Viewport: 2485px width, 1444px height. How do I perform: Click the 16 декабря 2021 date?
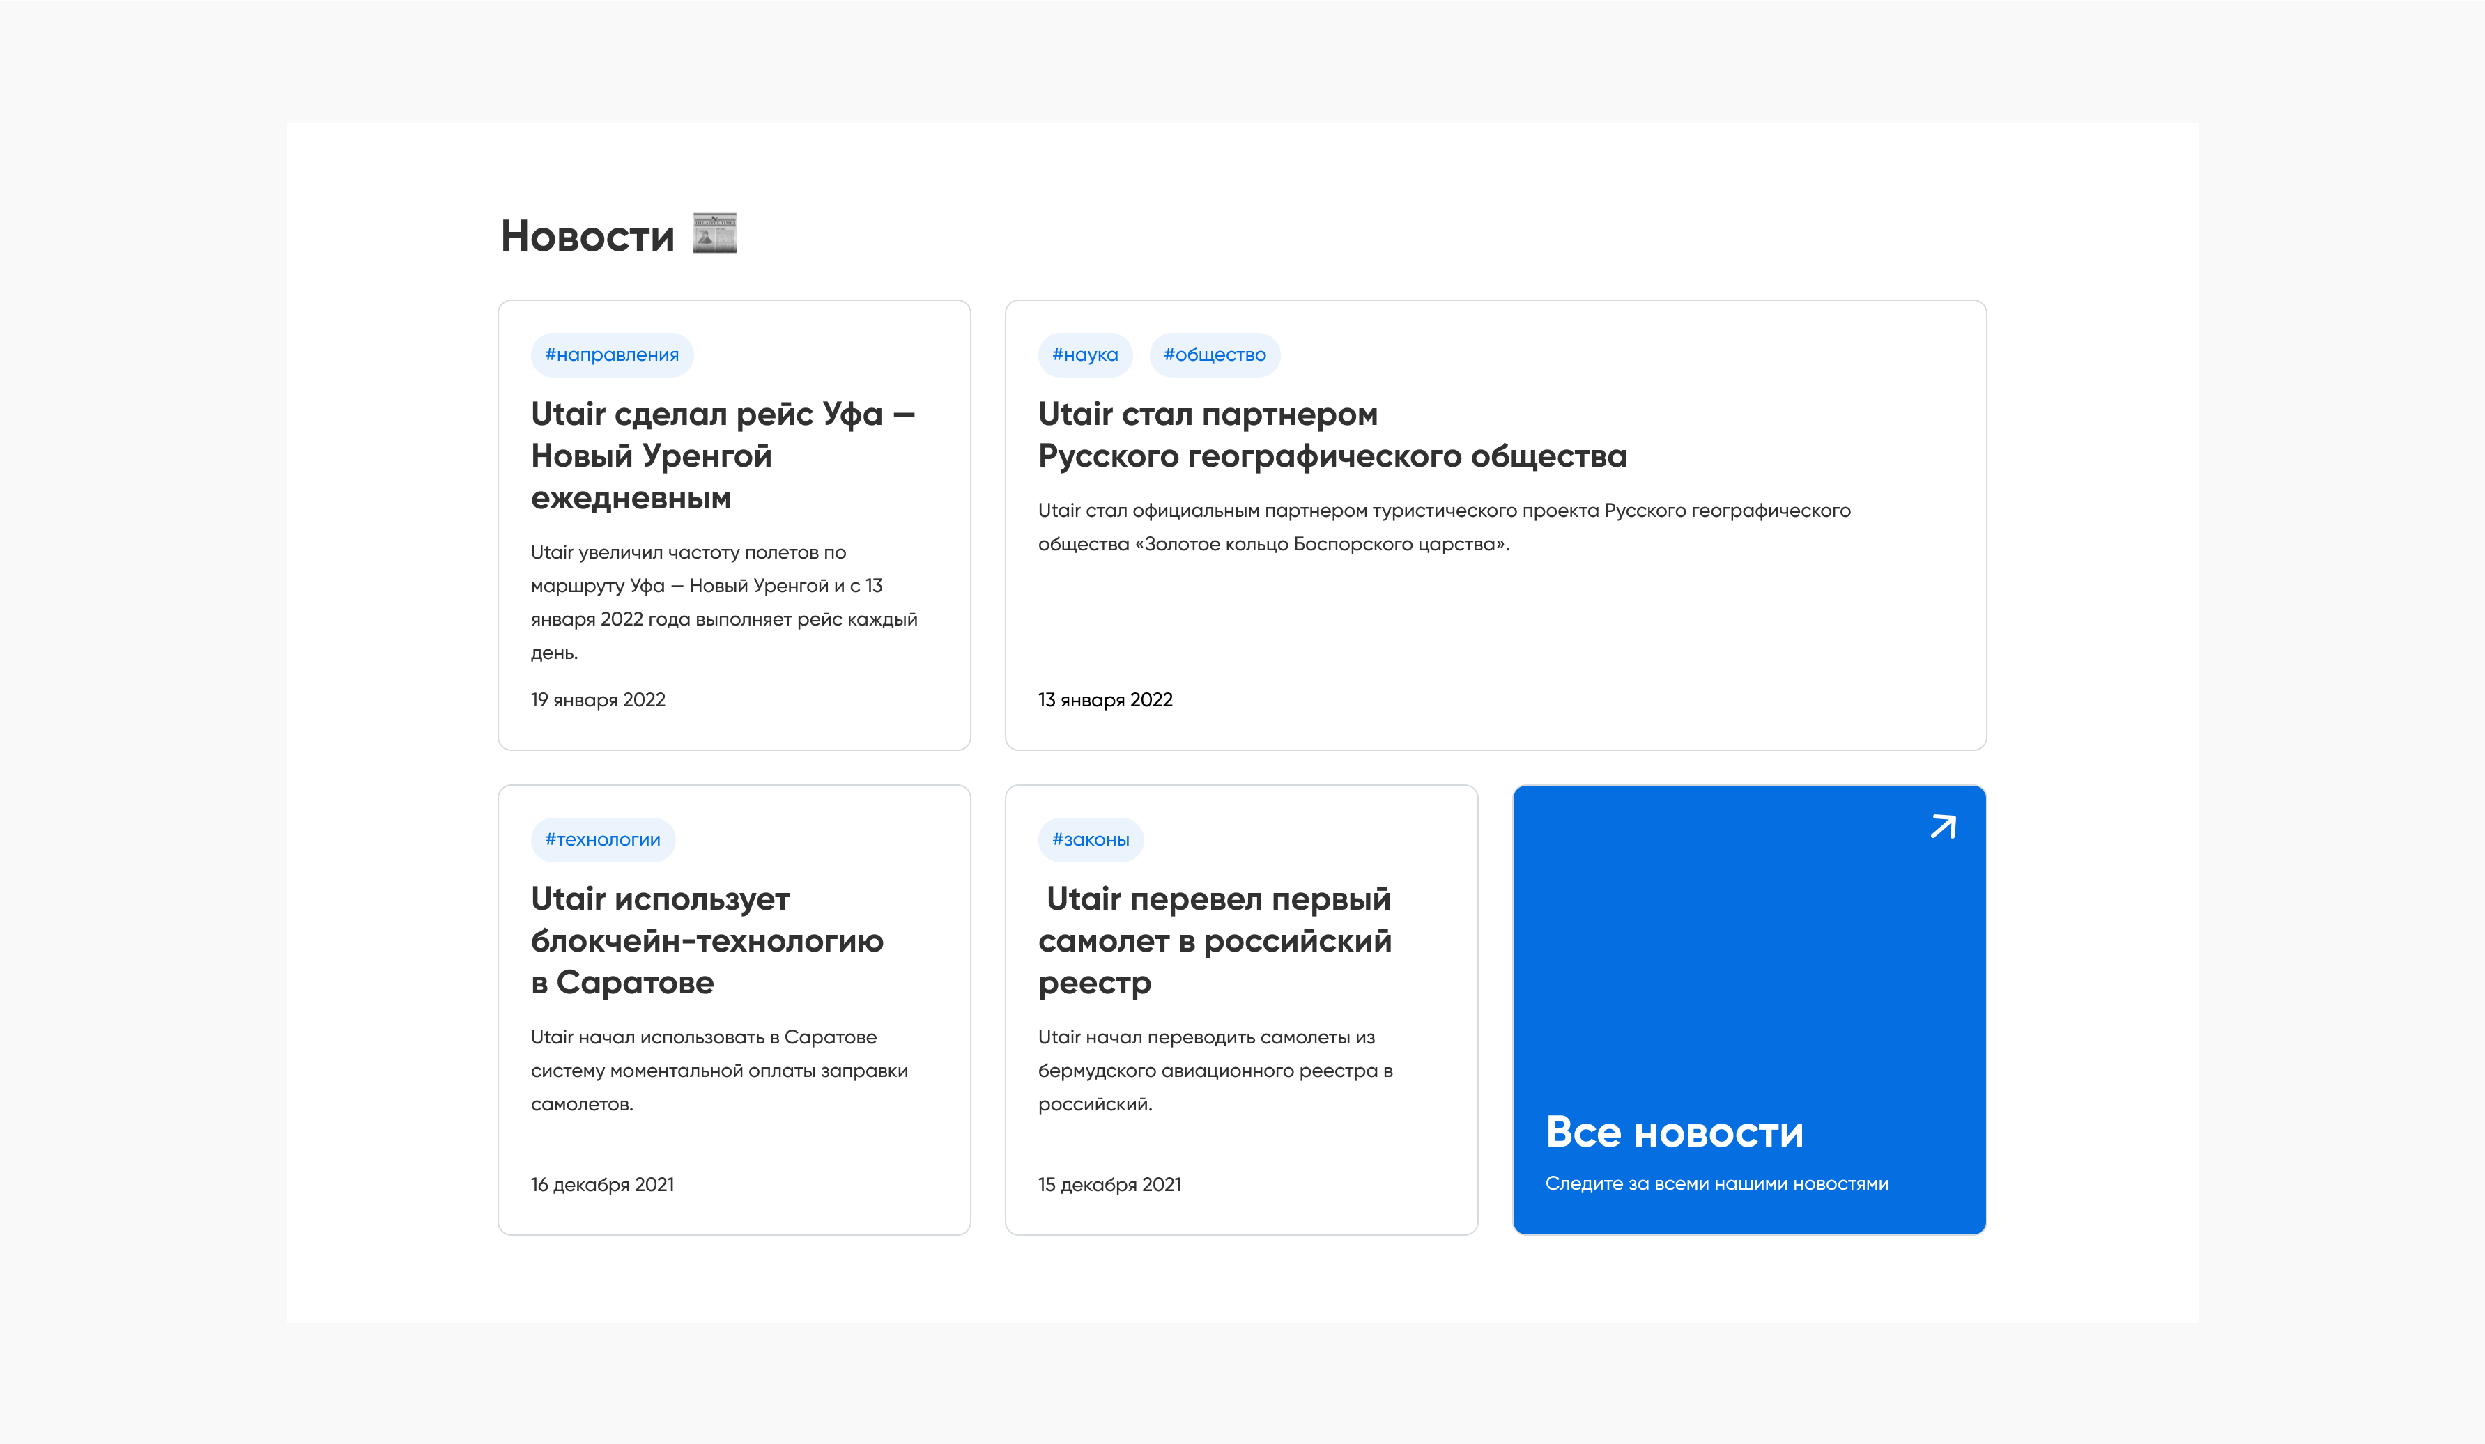pos(601,1185)
